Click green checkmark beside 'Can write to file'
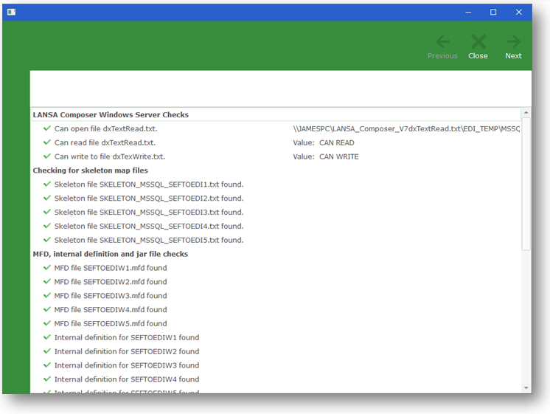Screen dimensions: 550x414 47,156
